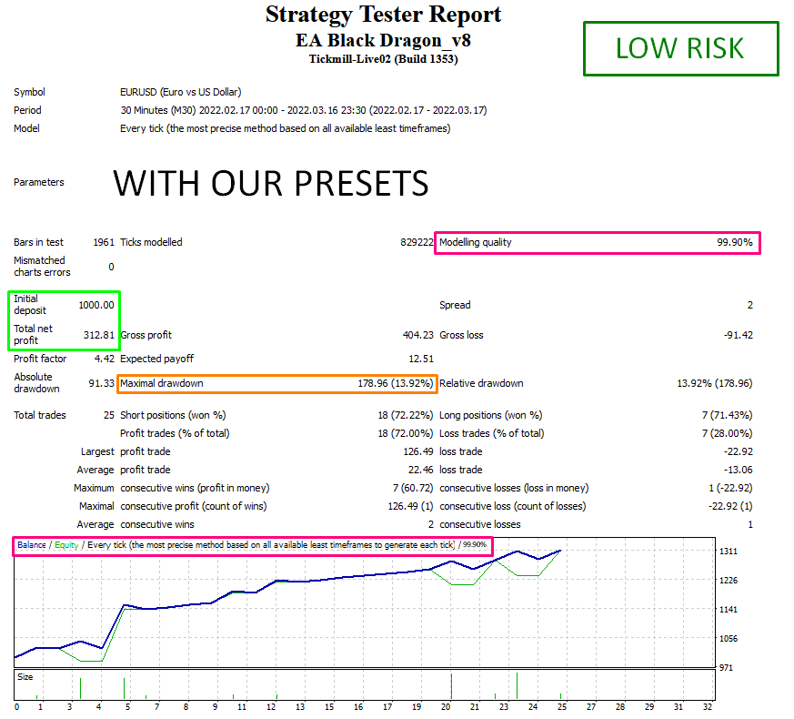Viewport: 794px width, 719px height.
Task: Click the Parameters row label
Action: point(39,182)
